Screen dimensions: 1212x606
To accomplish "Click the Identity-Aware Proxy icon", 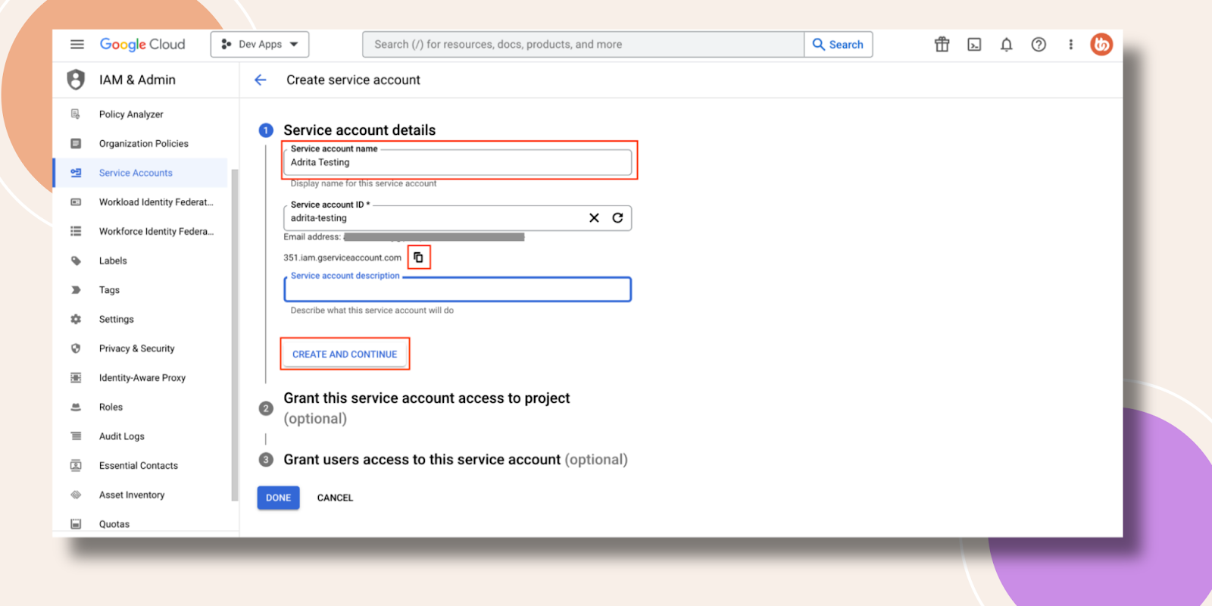I will [x=76, y=378].
